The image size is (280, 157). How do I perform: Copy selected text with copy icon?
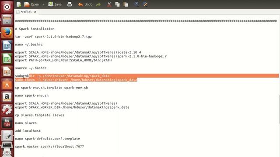tap(117, 4)
